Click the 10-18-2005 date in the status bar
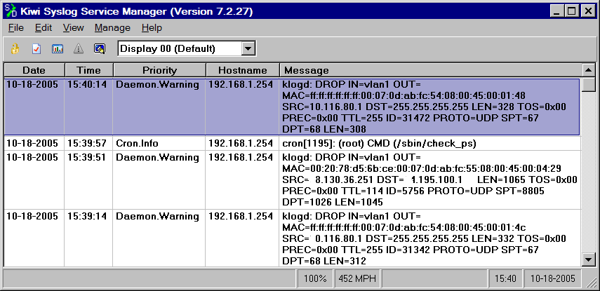 [x=552, y=279]
